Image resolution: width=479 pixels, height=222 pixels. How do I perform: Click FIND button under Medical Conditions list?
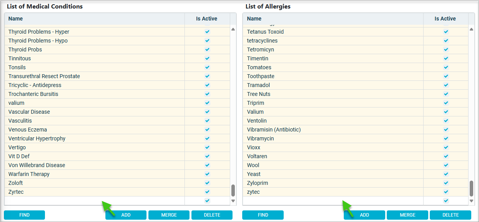click(24, 215)
